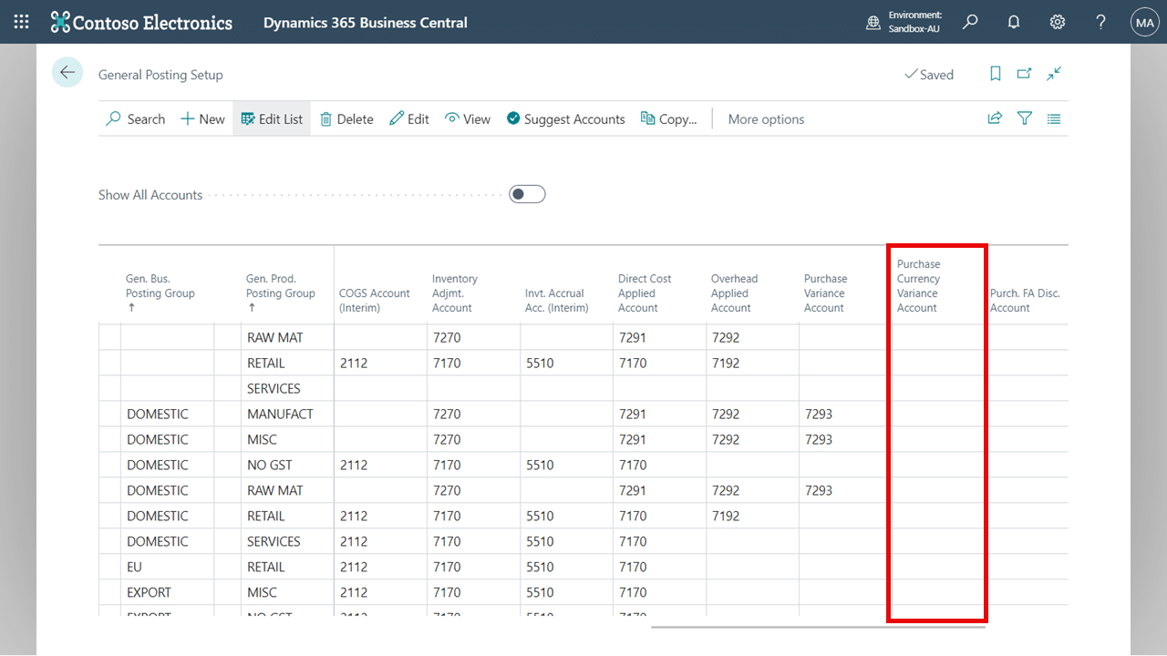Toggle the filter pane funnel icon

tap(1025, 118)
